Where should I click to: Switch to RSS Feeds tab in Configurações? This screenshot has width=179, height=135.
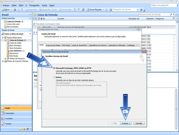pyautogui.click(x=66, y=45)
